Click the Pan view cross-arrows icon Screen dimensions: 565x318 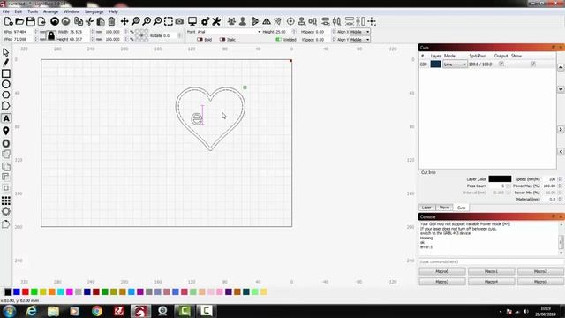tap(124, 21)
